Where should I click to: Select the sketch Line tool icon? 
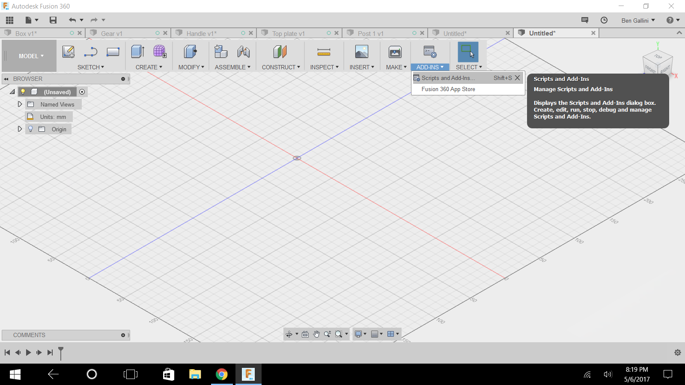pos(91,52)
